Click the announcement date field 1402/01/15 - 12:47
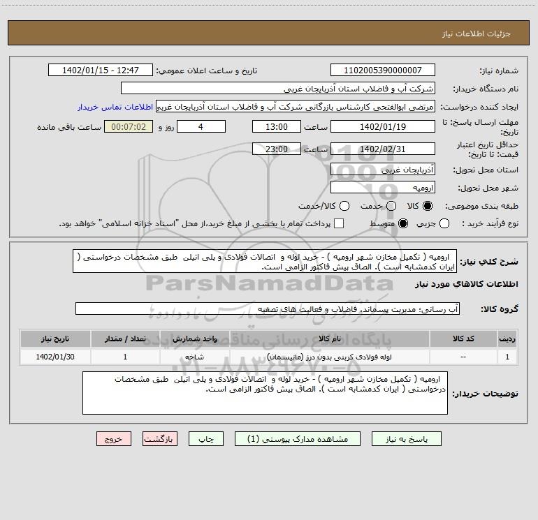Image resolution: width=538 pixels, height=520 pixels. (101, 70)
